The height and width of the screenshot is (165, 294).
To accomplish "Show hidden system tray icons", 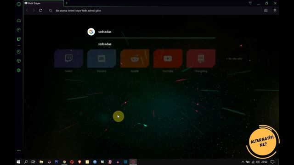I will click(x=243, y=162).
